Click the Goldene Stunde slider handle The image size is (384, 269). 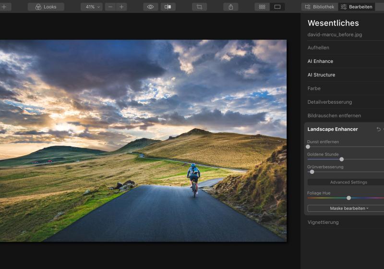(x=342, y=159)
